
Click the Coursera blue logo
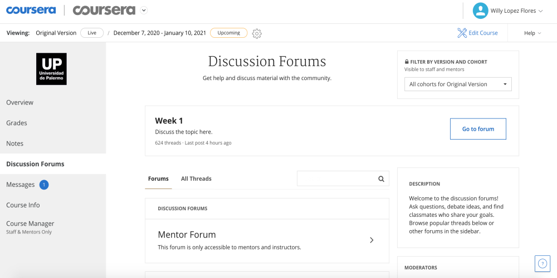coord(31,10)
